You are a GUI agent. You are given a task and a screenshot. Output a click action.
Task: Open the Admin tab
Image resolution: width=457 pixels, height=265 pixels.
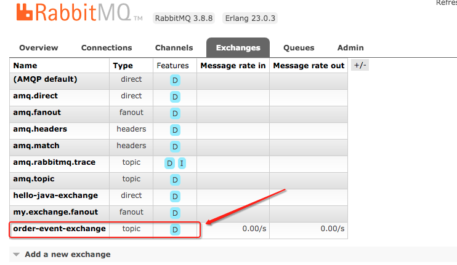[350, 48]
